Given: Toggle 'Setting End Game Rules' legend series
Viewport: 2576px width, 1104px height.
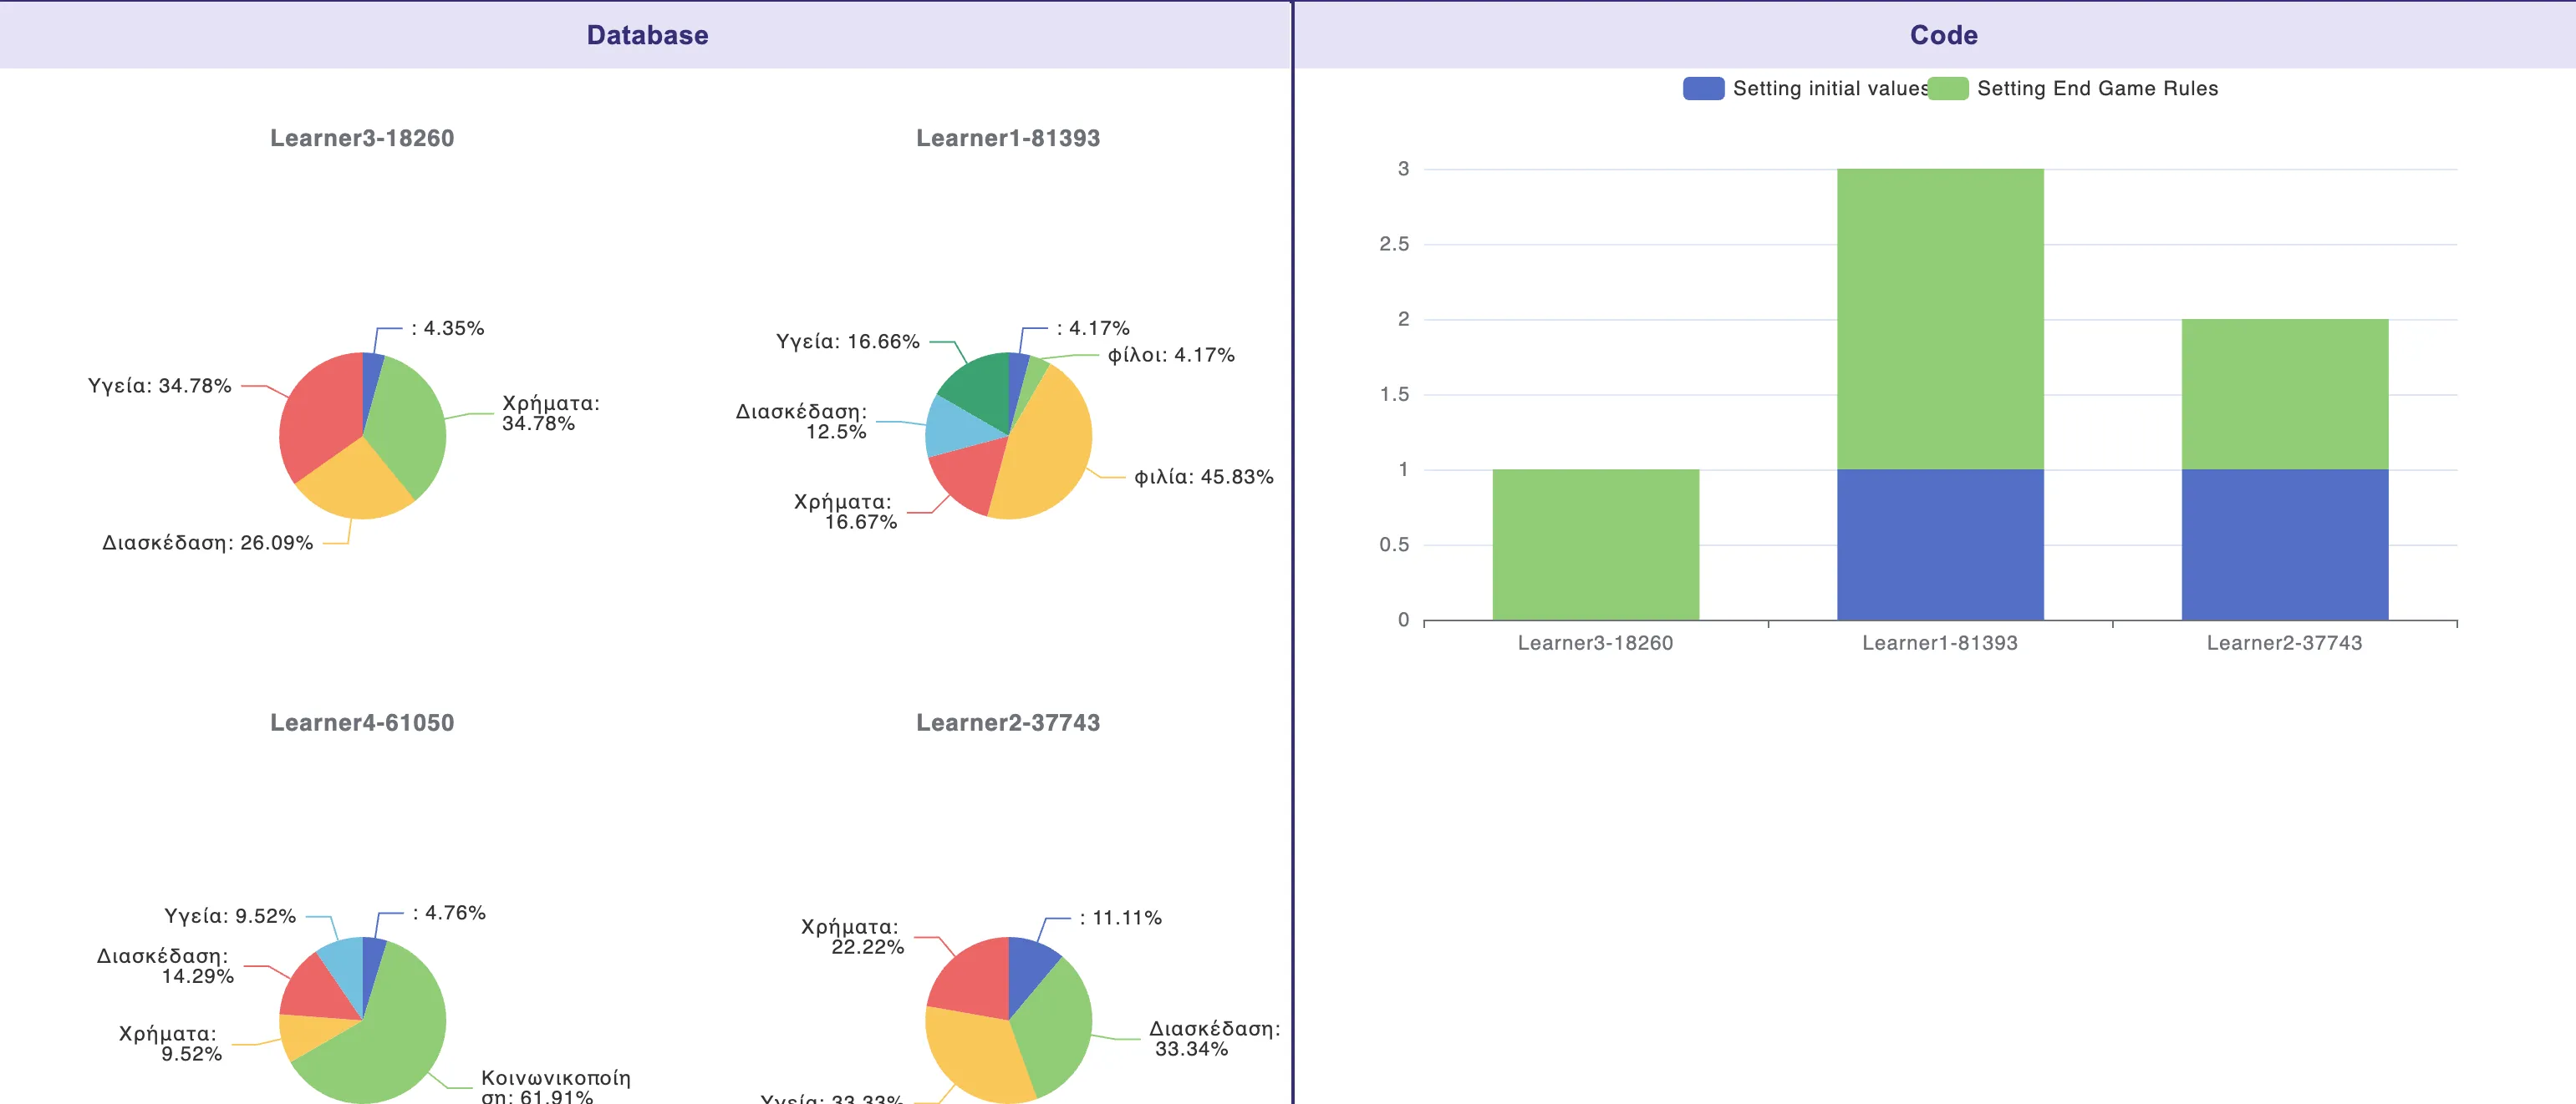Looking at the screenshot, I should pos(2096,89).
